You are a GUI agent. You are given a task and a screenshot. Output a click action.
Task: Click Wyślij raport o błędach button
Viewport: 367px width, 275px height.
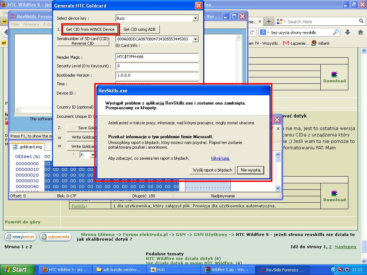(212, 170)
